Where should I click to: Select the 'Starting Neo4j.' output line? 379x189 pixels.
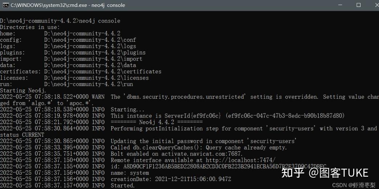click(23, 91)
